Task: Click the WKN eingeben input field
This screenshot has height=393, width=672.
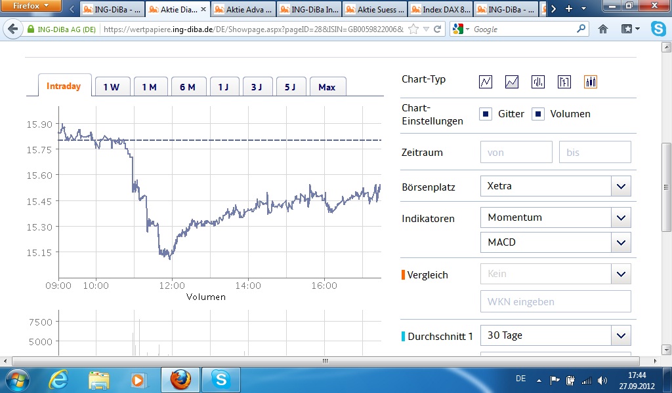Action: tap(555, 302)
